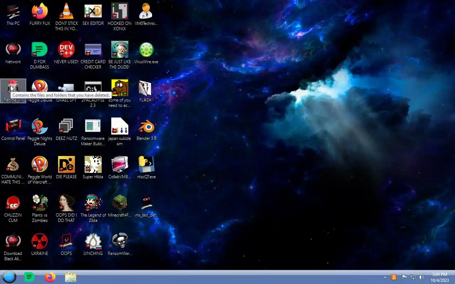Screen dimensions: 455x284
Task: Select the FURRY FUX Firefox shortcut
Action: 40,15
